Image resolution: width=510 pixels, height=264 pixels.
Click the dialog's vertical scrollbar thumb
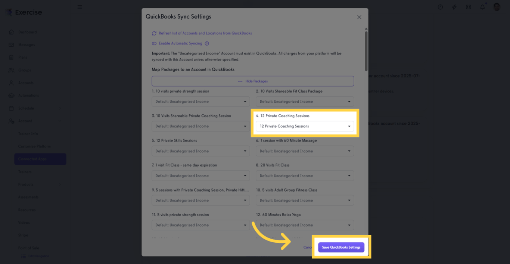(x=366, y=50)
